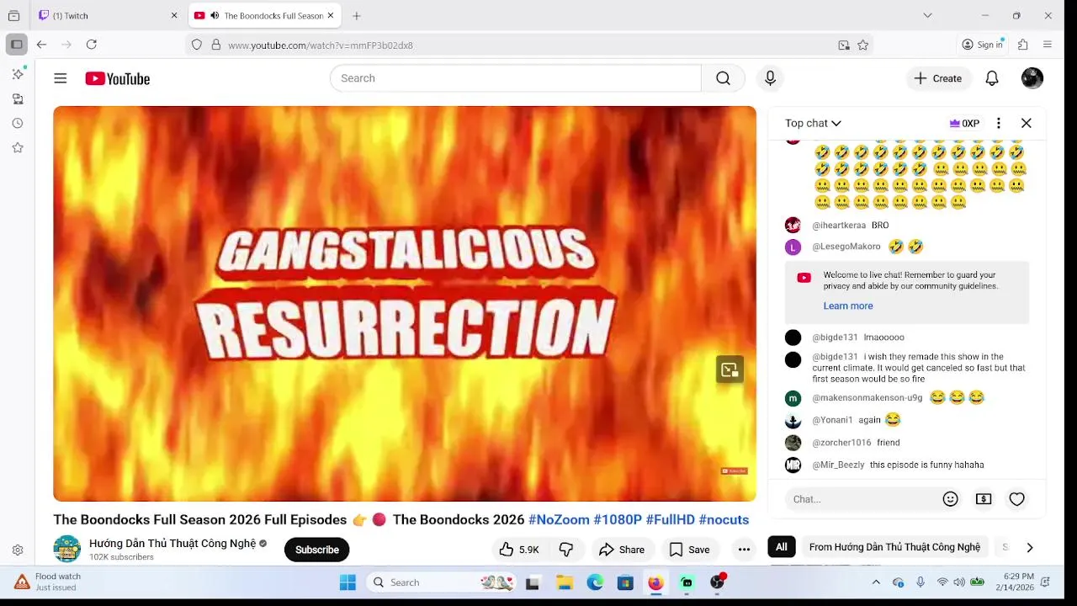Open the Flood watch weather widget

coord(48,582)
